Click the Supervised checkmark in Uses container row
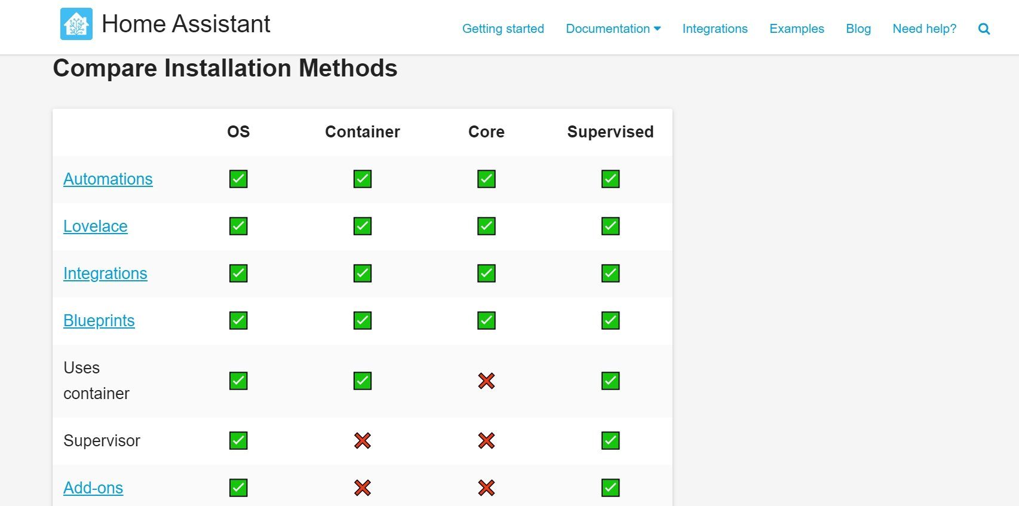The height and width of the screenshot is (506, 1019). [610, 381]
